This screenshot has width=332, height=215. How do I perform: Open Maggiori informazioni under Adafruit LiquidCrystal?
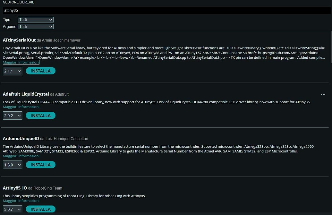[21, 107]
